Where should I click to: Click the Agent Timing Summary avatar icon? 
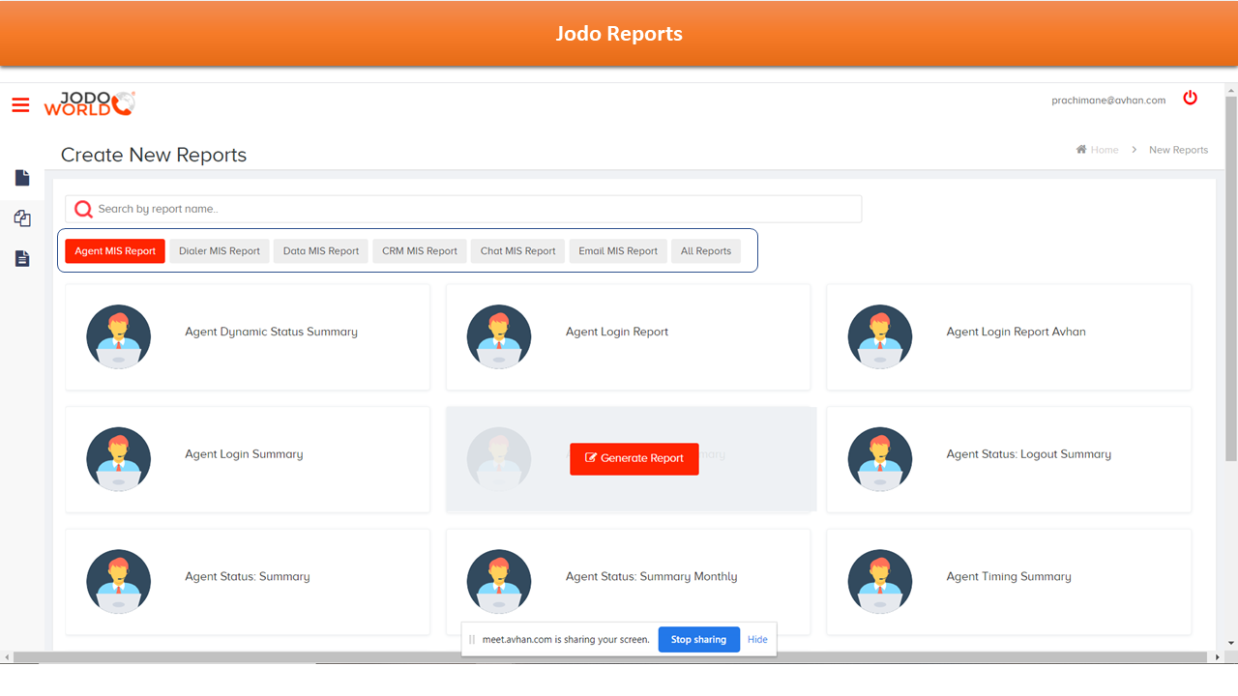click(879, 582)
